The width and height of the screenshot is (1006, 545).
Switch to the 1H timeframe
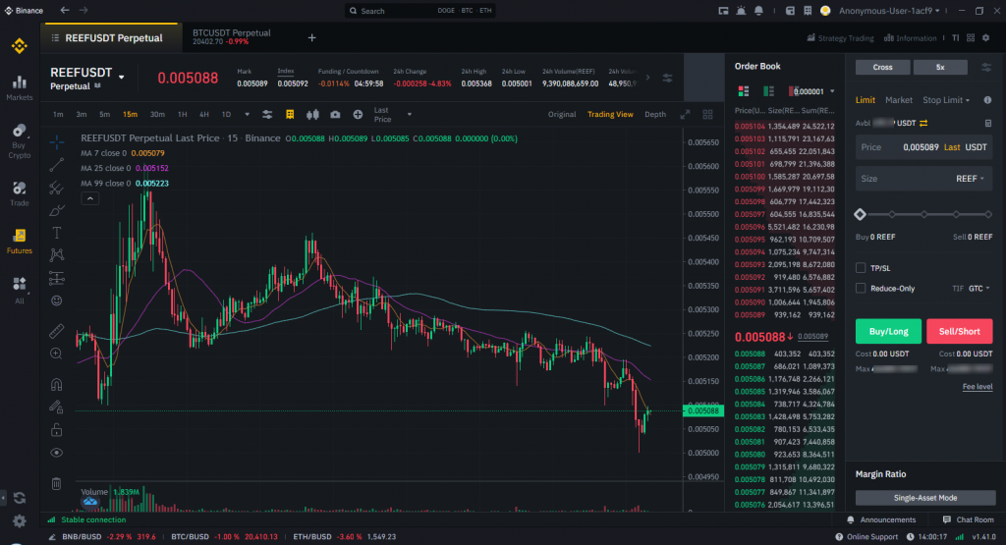182,114
